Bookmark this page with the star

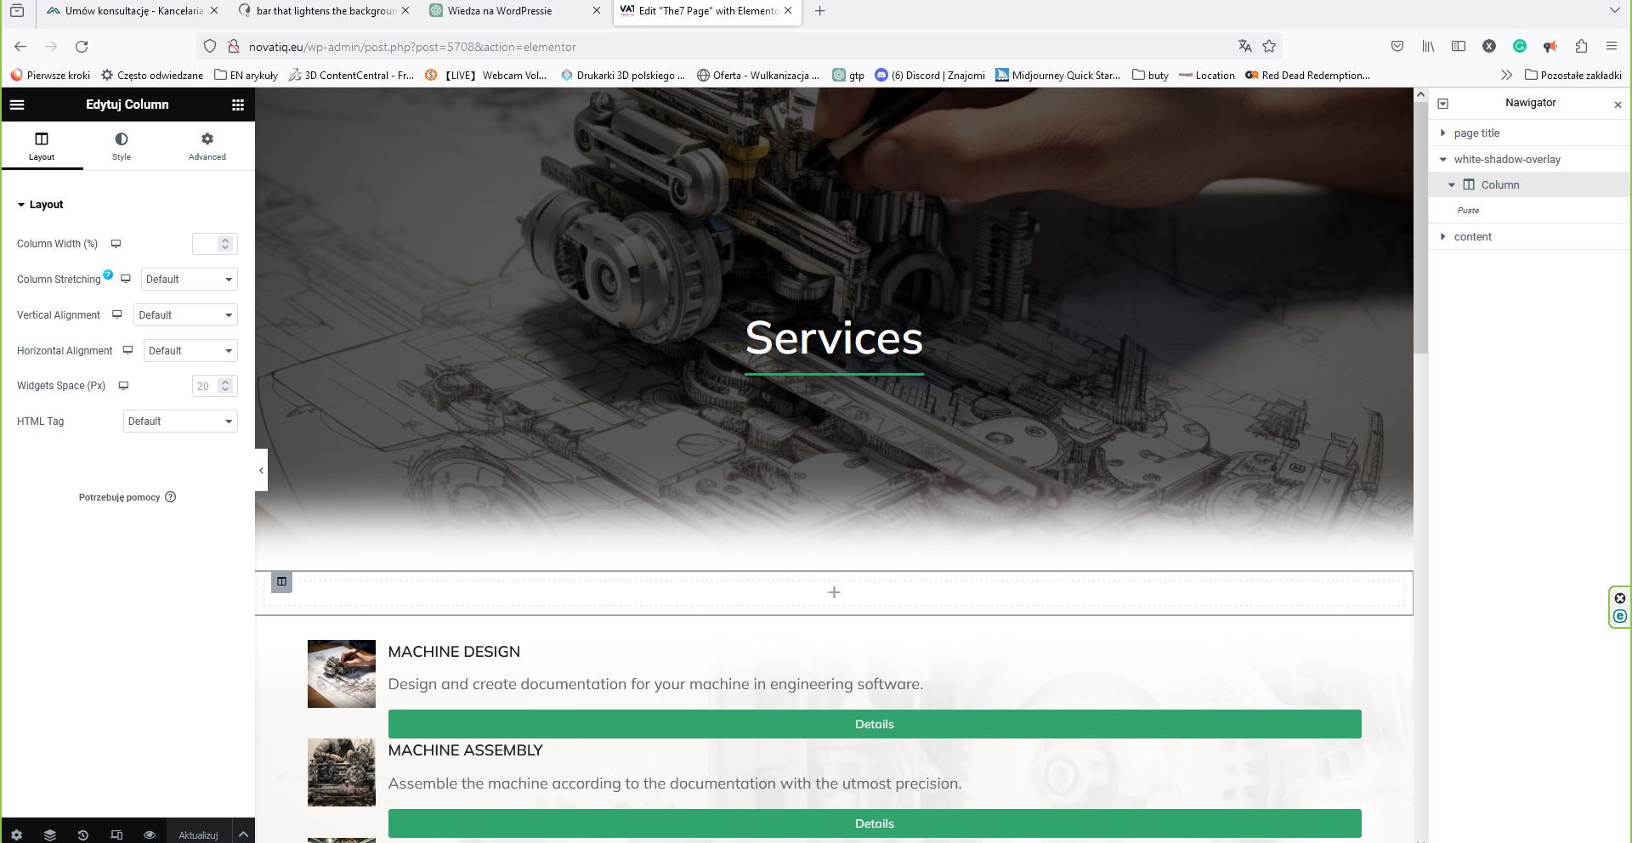[1269, 46]
